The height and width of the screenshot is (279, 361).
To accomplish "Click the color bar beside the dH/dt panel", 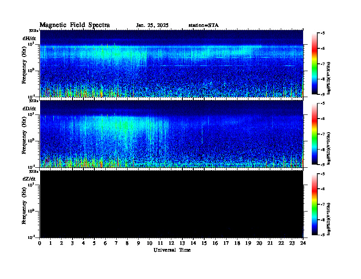I will click(314, 64).
